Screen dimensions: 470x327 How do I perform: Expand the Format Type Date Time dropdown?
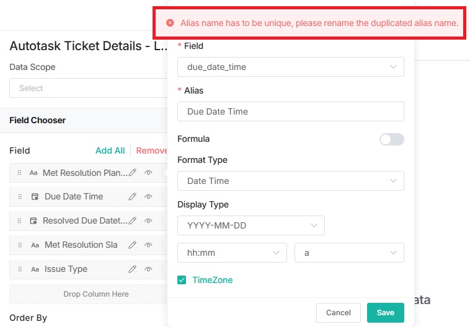coord(290,181)
